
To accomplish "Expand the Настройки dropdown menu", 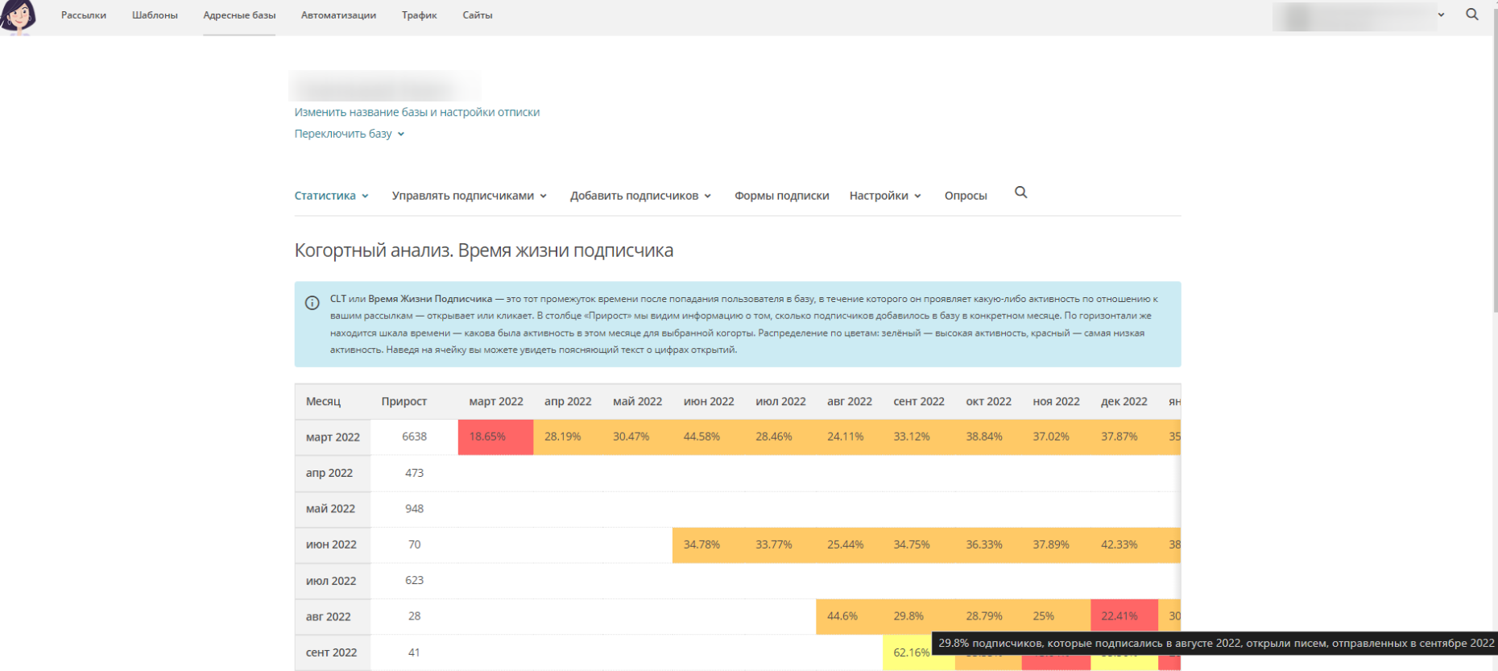I will [x=884, y=196].
